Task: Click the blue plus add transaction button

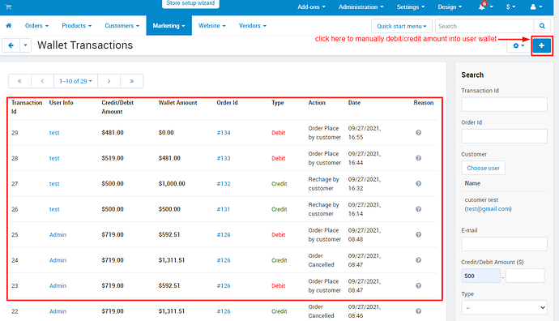Action: click(x=541, y=45)
